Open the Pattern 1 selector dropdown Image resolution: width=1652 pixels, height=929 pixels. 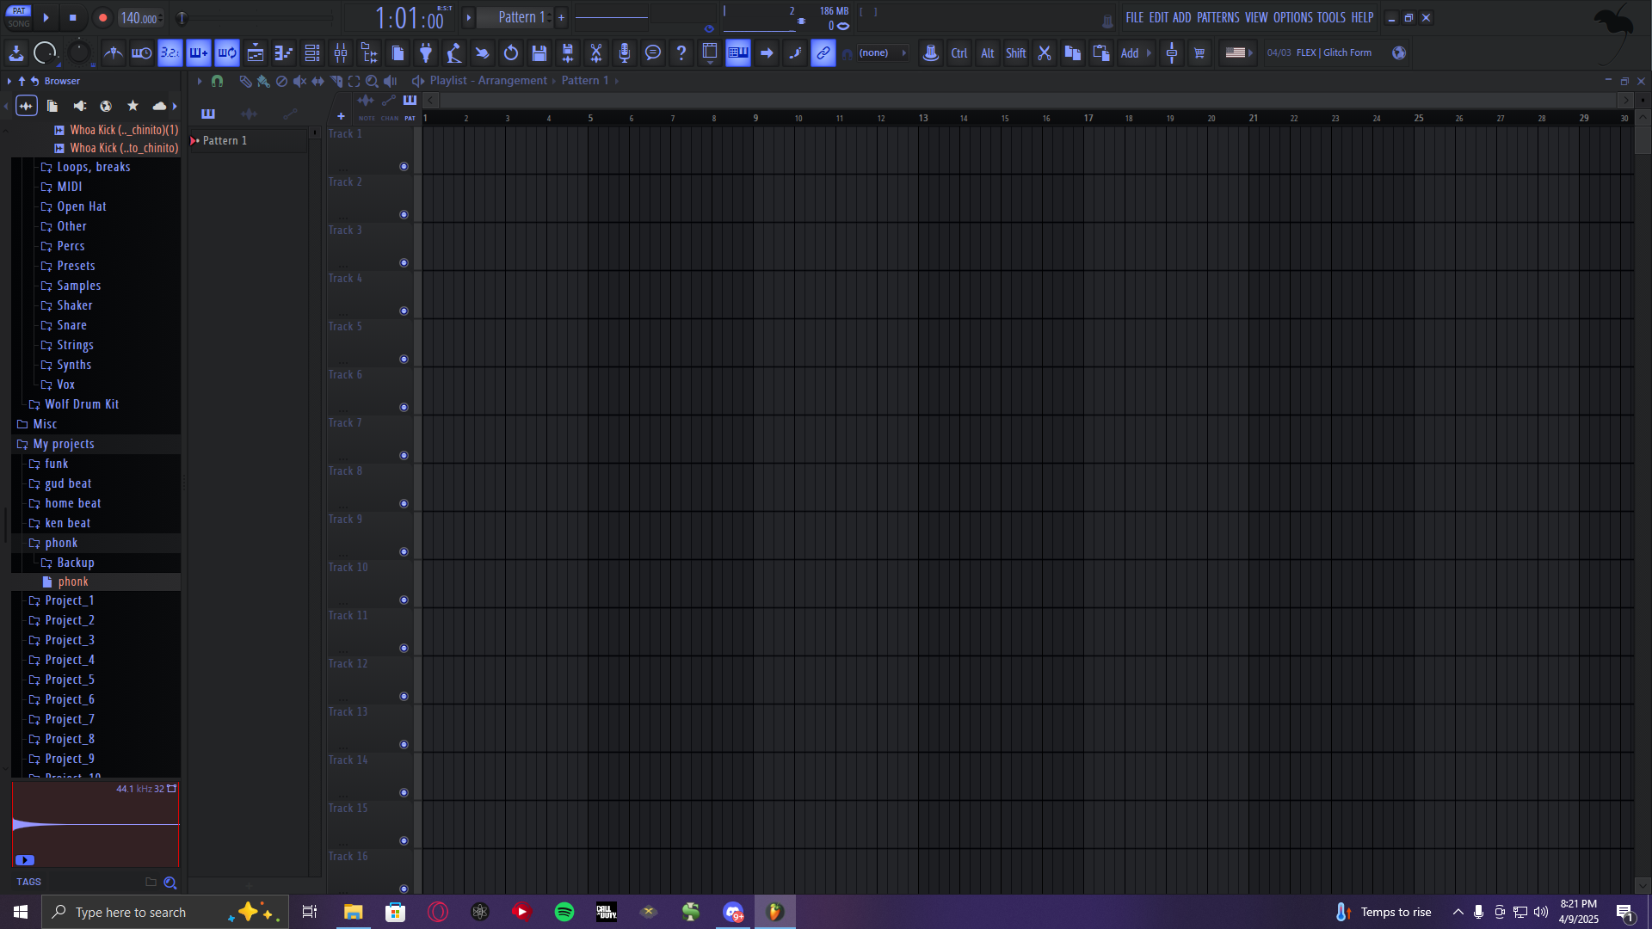click(521, 17)
